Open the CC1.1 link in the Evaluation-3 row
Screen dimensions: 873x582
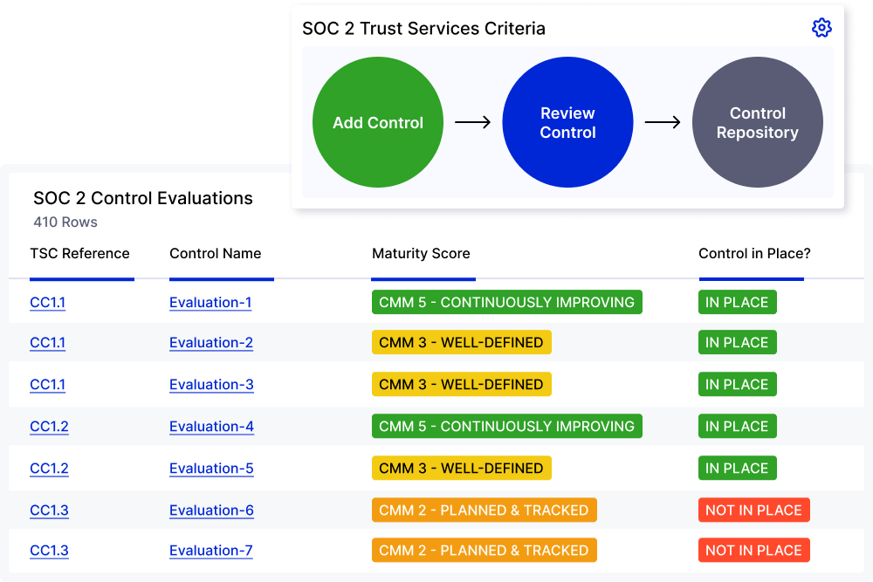point(47,385)
